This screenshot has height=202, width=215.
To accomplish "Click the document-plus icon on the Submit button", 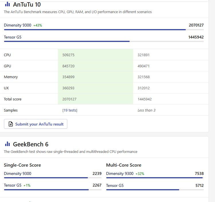I will pyautogui.click(x=11, y=124).
